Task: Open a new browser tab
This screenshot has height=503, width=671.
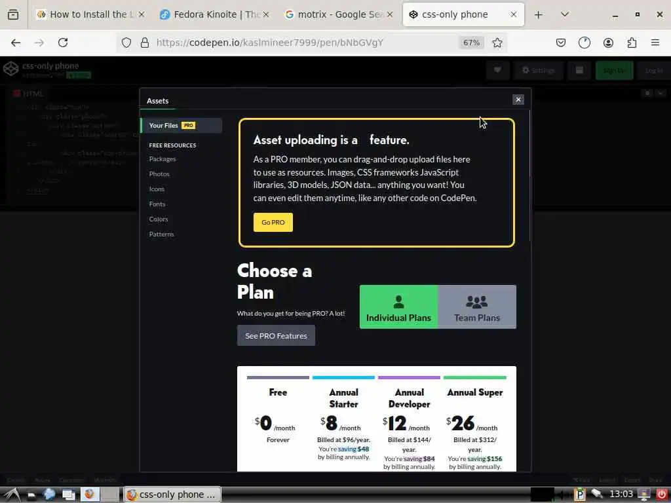Action: [539, 14]
